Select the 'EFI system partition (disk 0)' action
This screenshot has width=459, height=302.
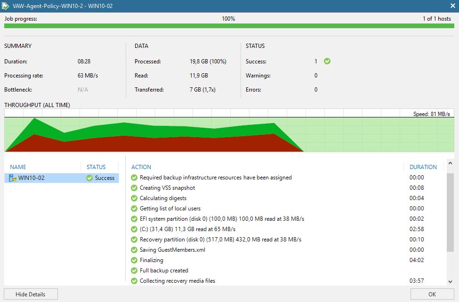[x=222, y=219]
